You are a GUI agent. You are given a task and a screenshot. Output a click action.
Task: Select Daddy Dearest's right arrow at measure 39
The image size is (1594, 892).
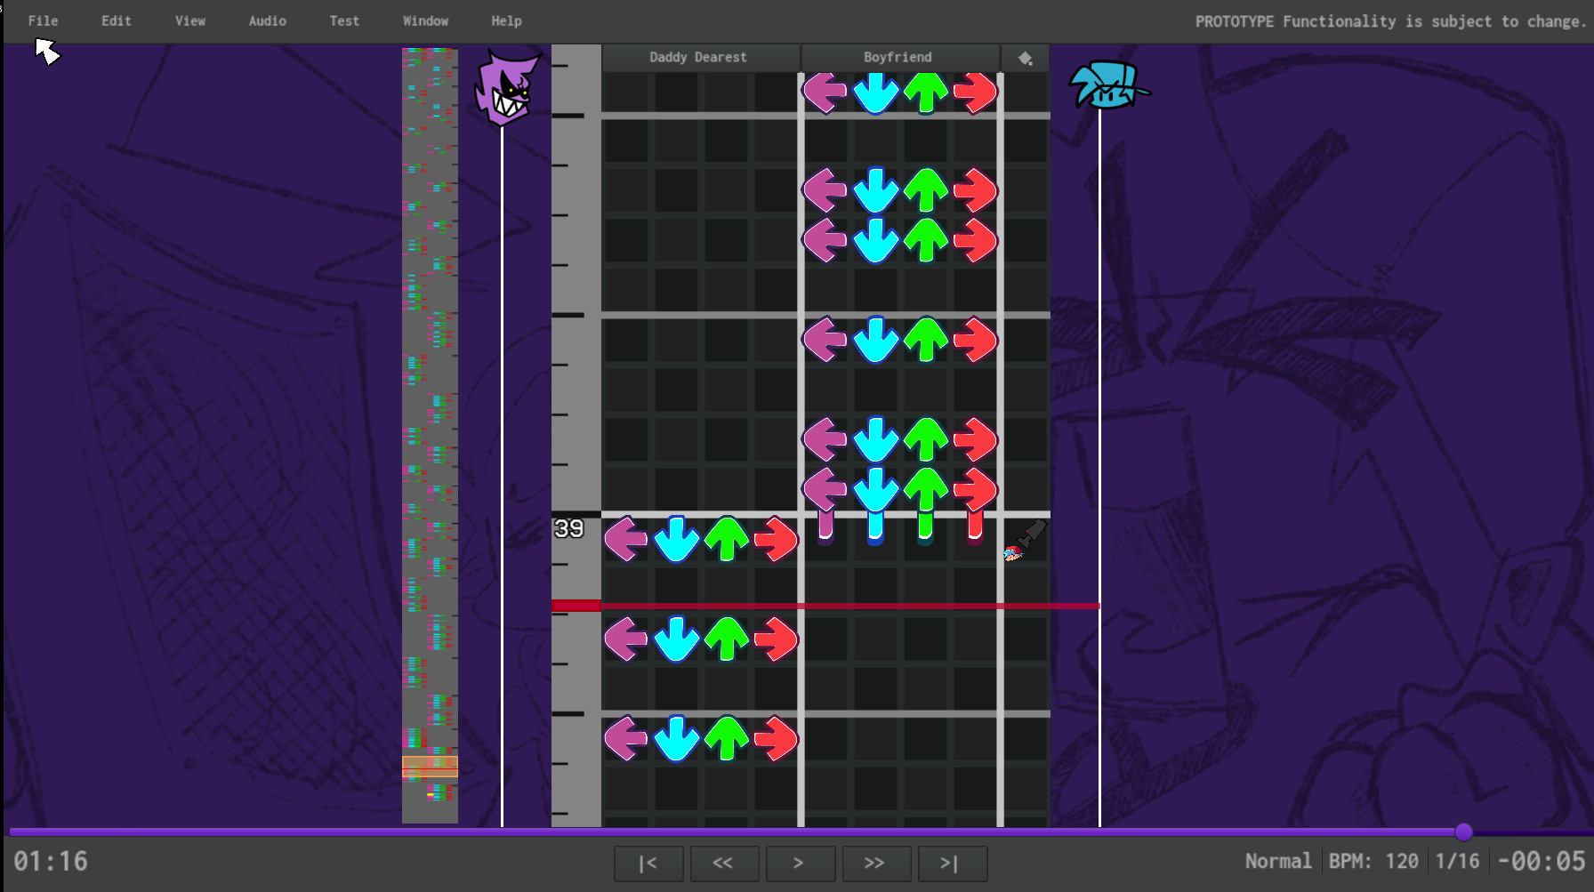point(777,539)
